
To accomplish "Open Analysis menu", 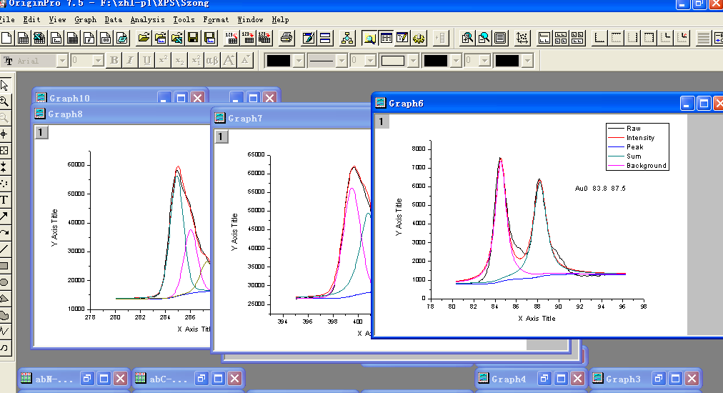I will [147, 19].
